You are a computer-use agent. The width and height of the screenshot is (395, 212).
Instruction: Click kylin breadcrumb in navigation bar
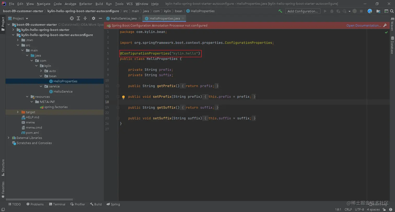[167, 11]
